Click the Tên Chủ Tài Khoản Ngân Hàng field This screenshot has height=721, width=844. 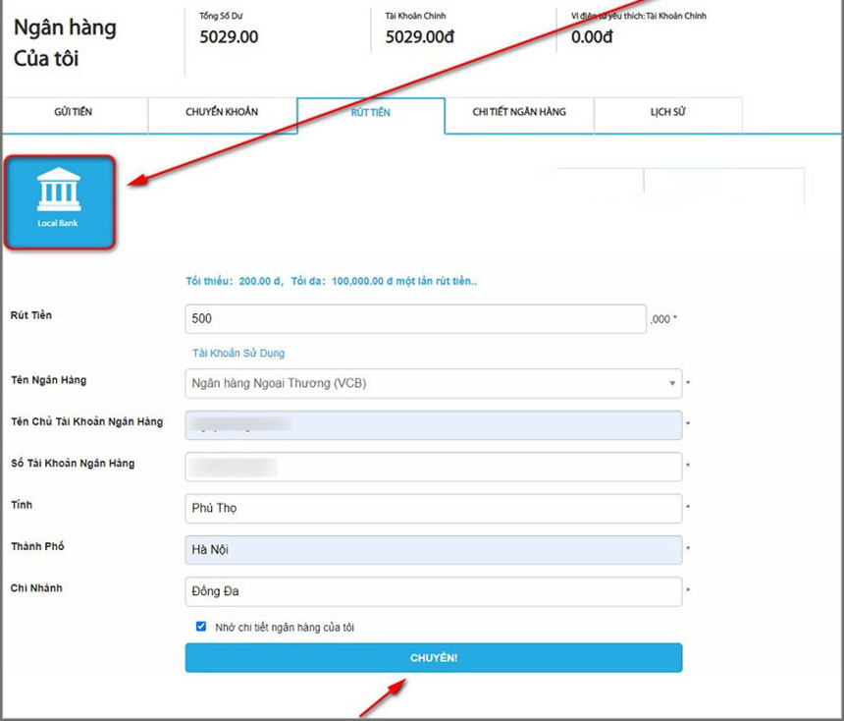click(x=433, y=424)
